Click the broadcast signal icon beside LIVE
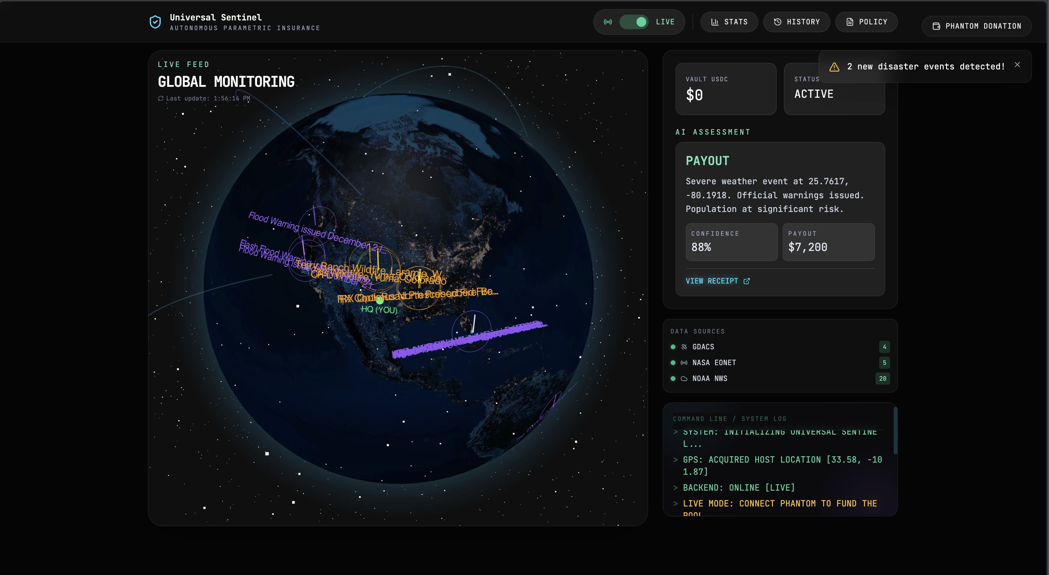This screenshot has width=1049, height=575. 608,22
